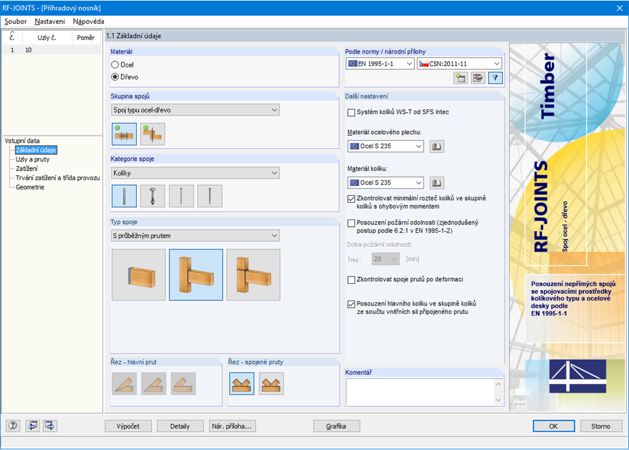Select the first steel-timber joint group icon
Image resolution: width=629 pixels, height=450 pixels.
point(124,134)
